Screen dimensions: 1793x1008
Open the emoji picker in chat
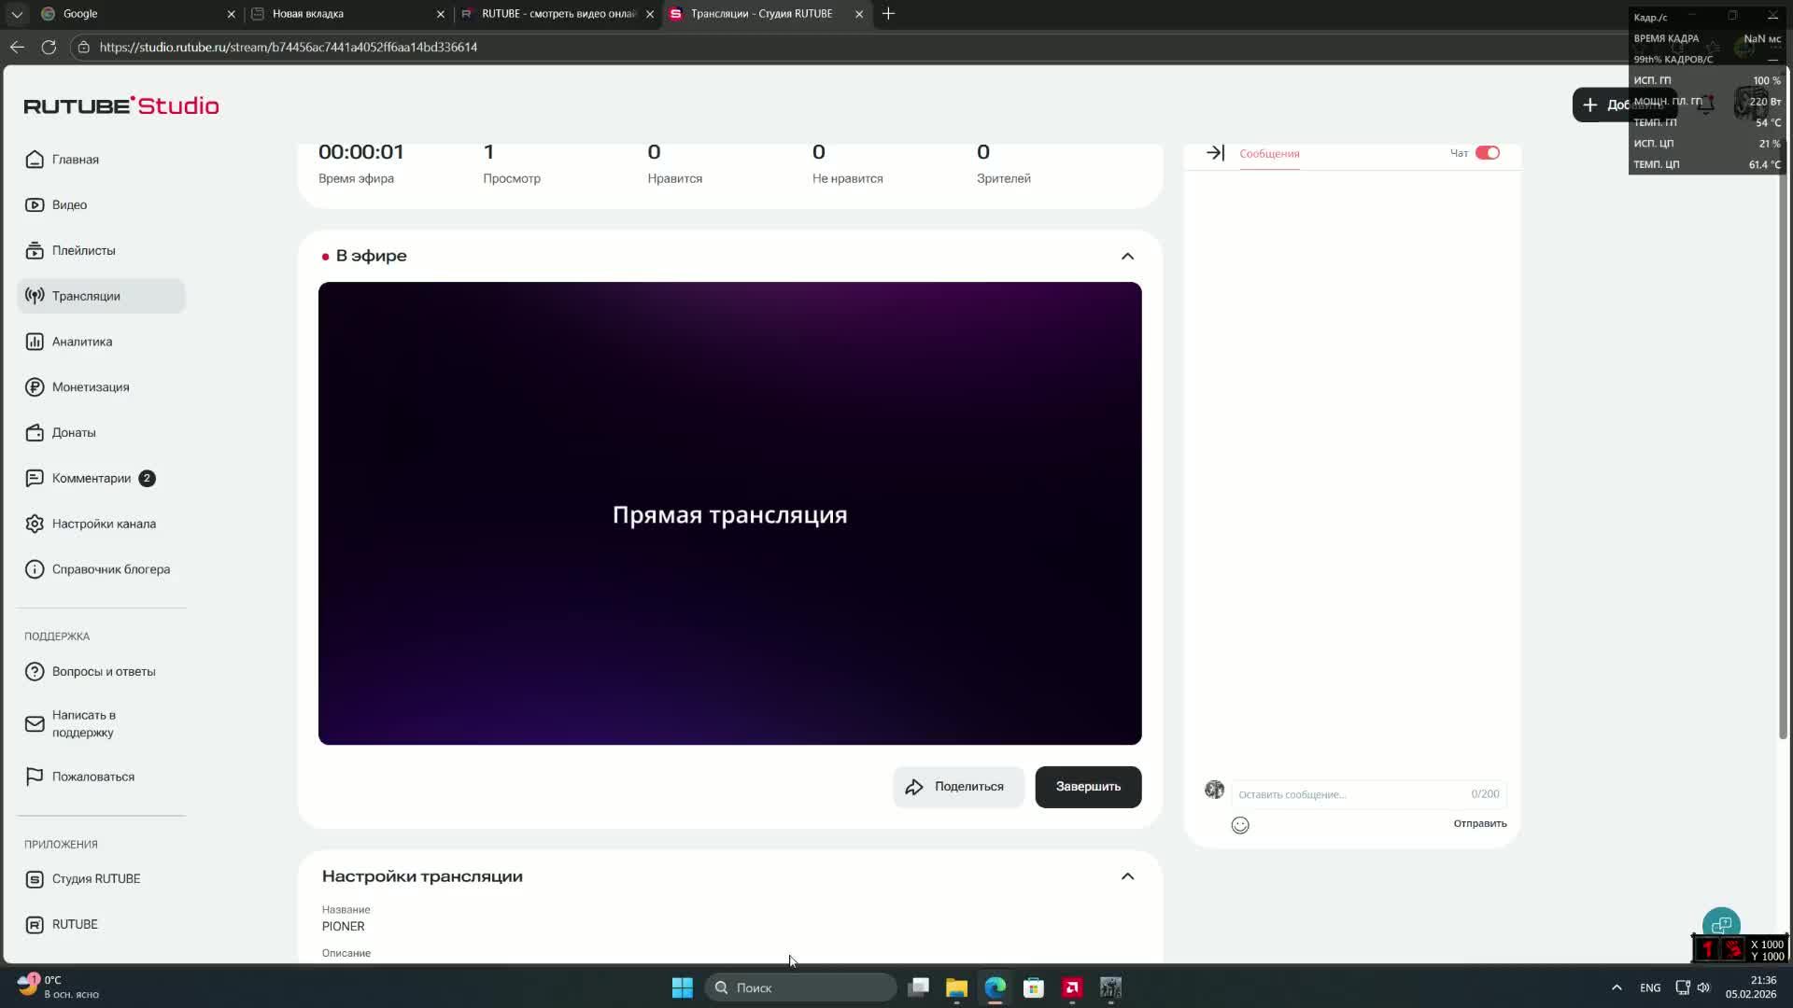pyautogui.click(x=1240, y=825)
